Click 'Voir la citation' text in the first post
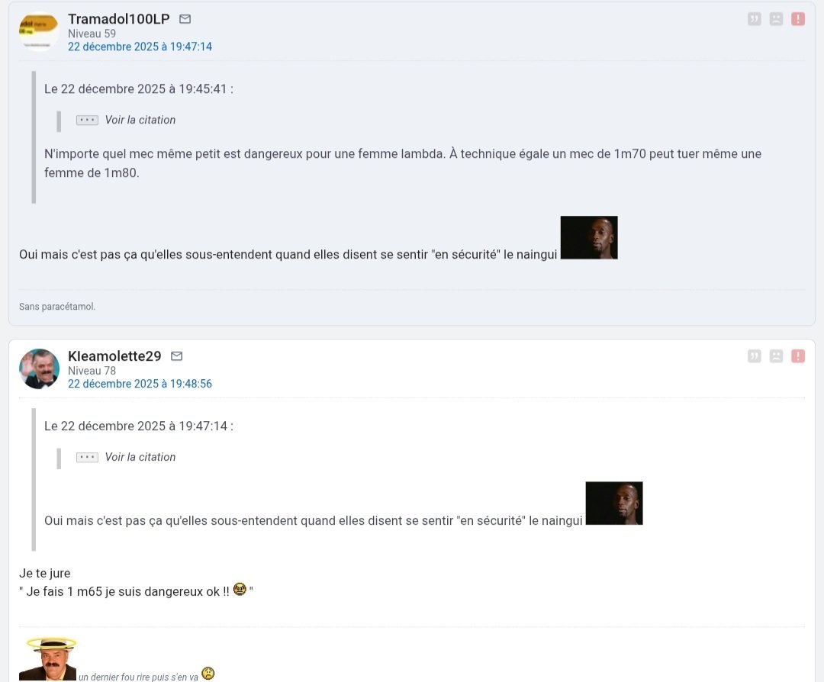The image size is (824, 682). coord(140,120)
